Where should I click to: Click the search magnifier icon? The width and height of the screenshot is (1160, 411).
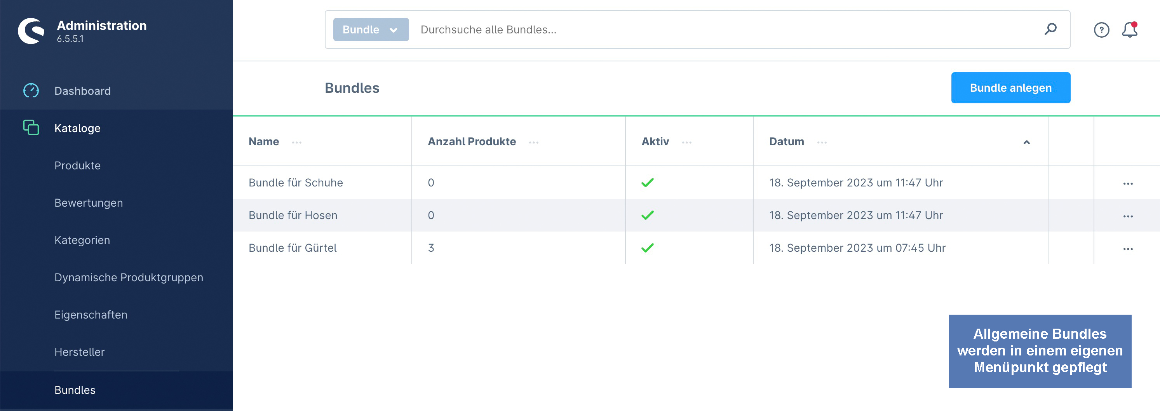pyautogui.click(x=1050, y=29)
